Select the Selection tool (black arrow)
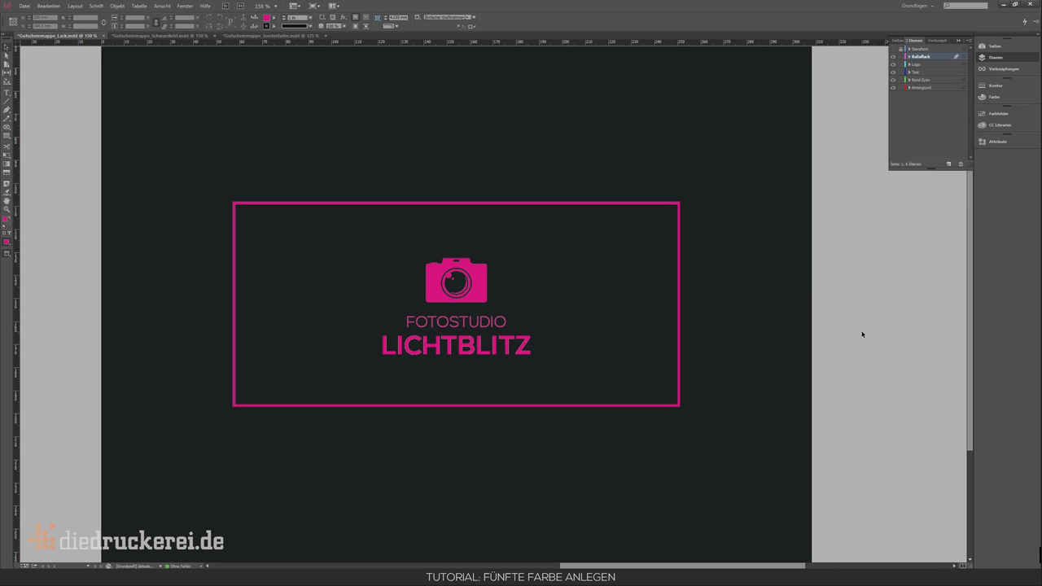 7,47
